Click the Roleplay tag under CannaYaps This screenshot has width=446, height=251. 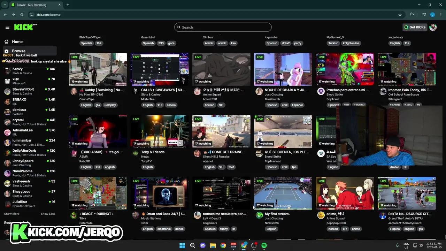click(110, 105)
